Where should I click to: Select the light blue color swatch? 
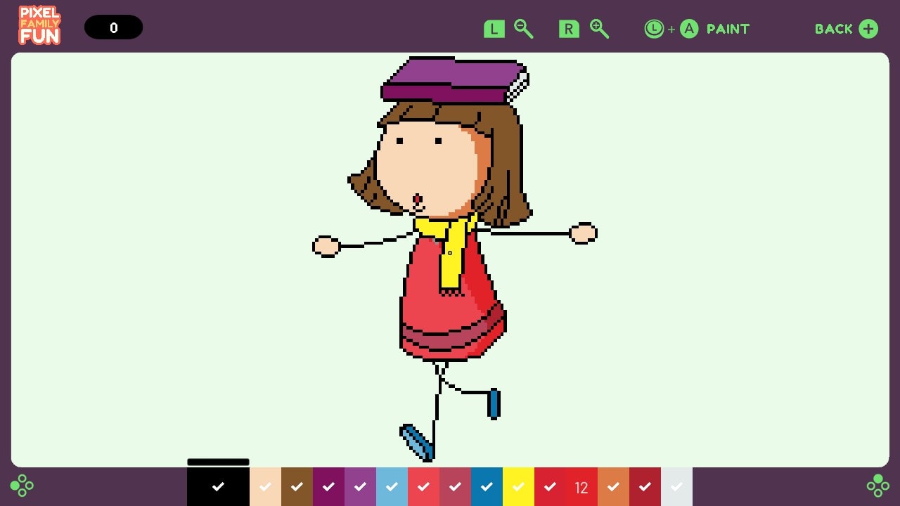tap(392, 486)
